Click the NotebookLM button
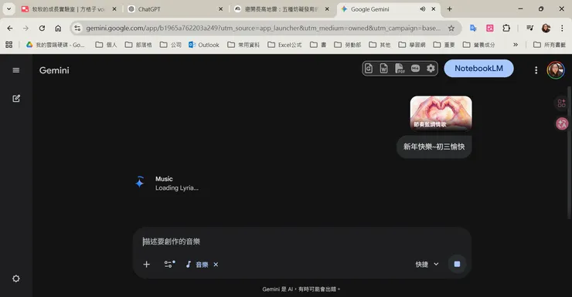This screenshot has width=572, height=297. tap(478, 69)
